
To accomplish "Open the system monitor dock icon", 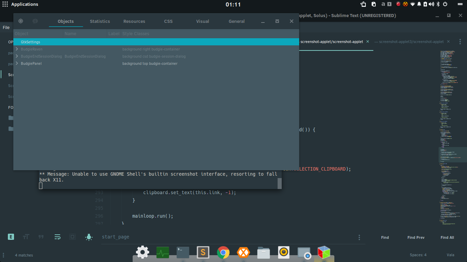I will [x=163, y=253].
